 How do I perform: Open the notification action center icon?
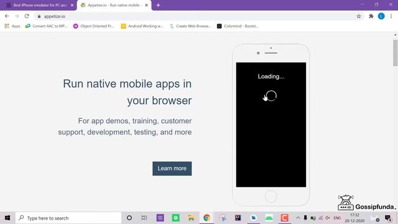click(x=388, y=218)
